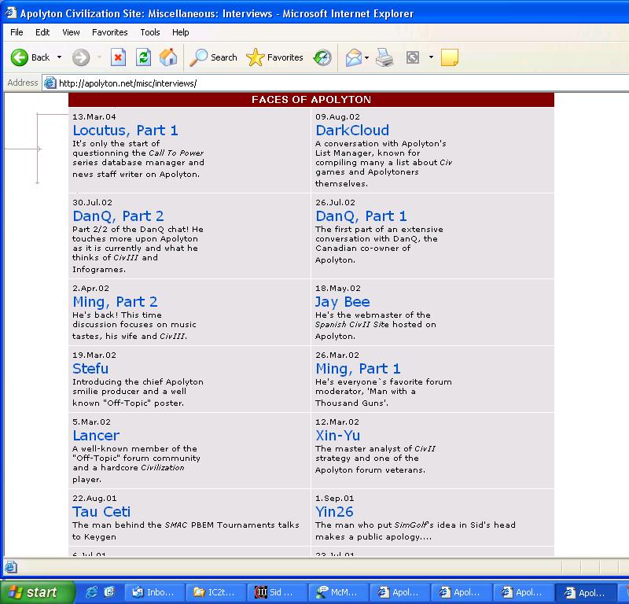Click the Windows Start button
This screenshot has width=629, height=604.
[37, 592]
